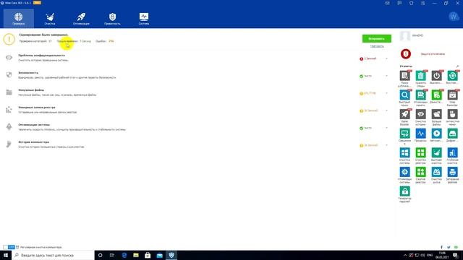
Task: Click the link under the green Исправить button
Action: click(x=377, y=46)
